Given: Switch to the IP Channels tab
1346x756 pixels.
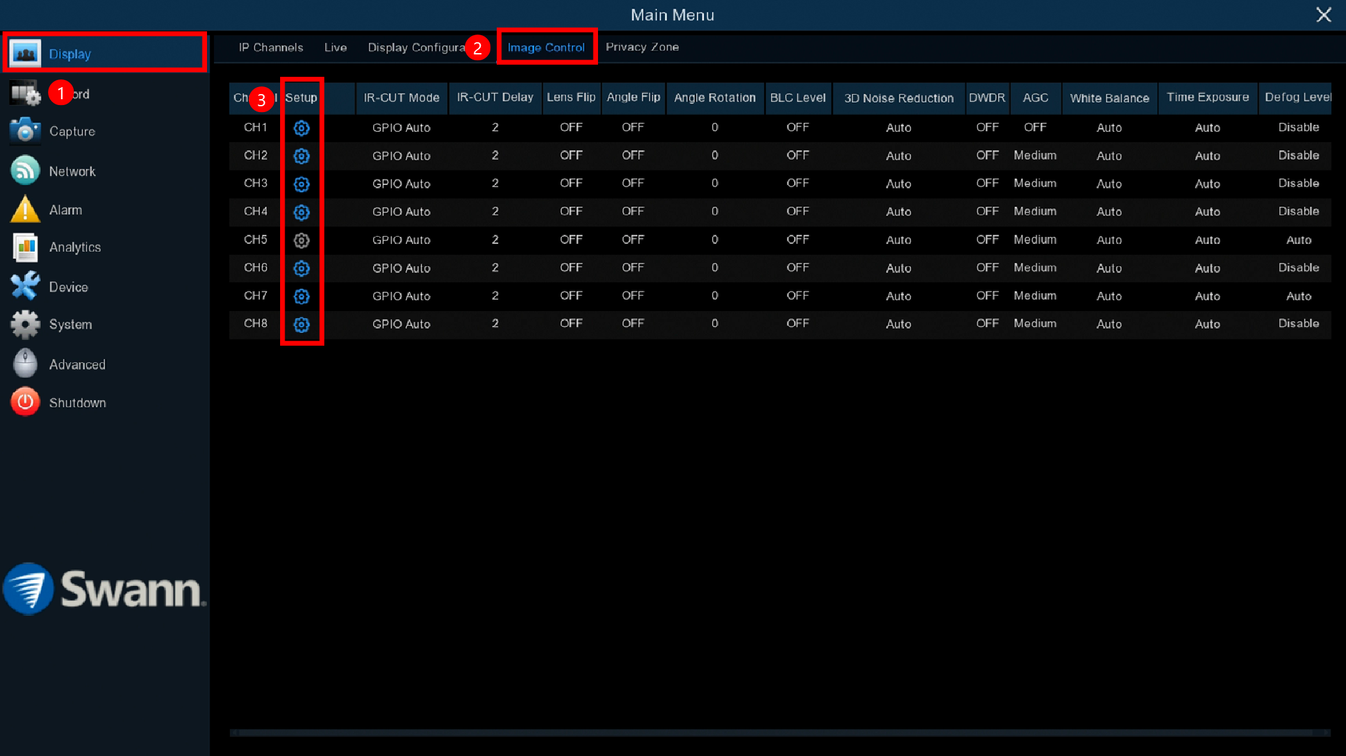Looking at the screenshot, I should coord(270,47).
